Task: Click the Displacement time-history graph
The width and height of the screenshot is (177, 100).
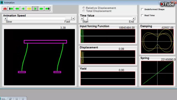Action: (108, 57)
